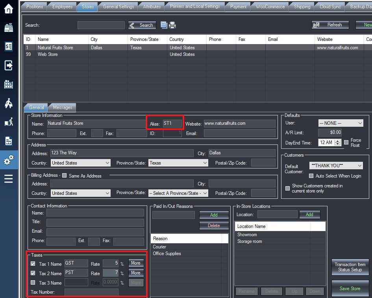Screen dimensions: 372x298
Task: Open the WooCommerce tab
Action: coord(270,7)
